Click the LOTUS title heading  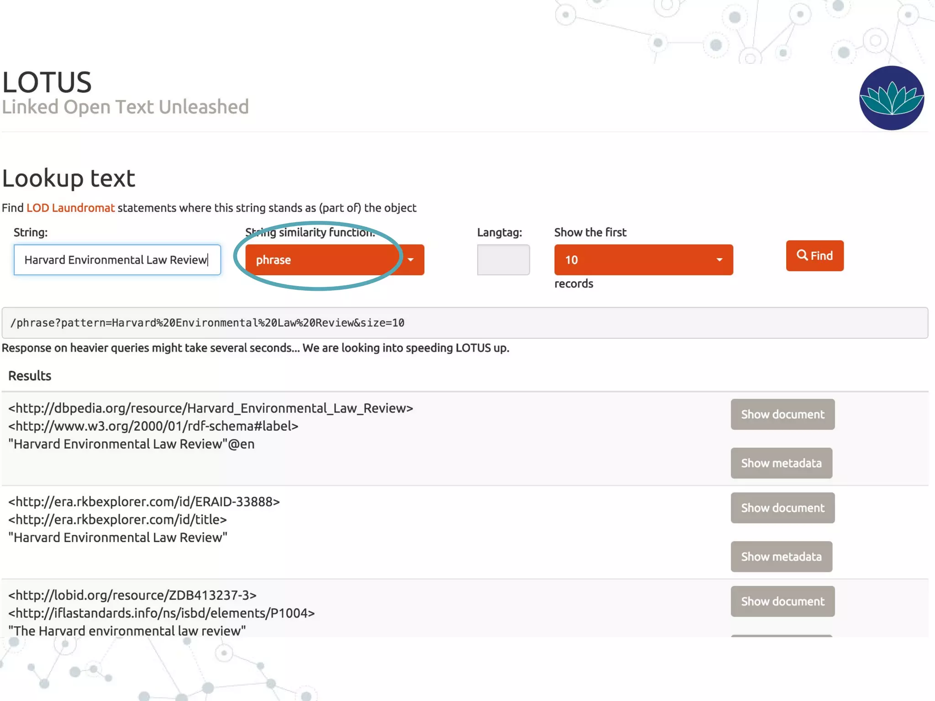click(47, 82)
